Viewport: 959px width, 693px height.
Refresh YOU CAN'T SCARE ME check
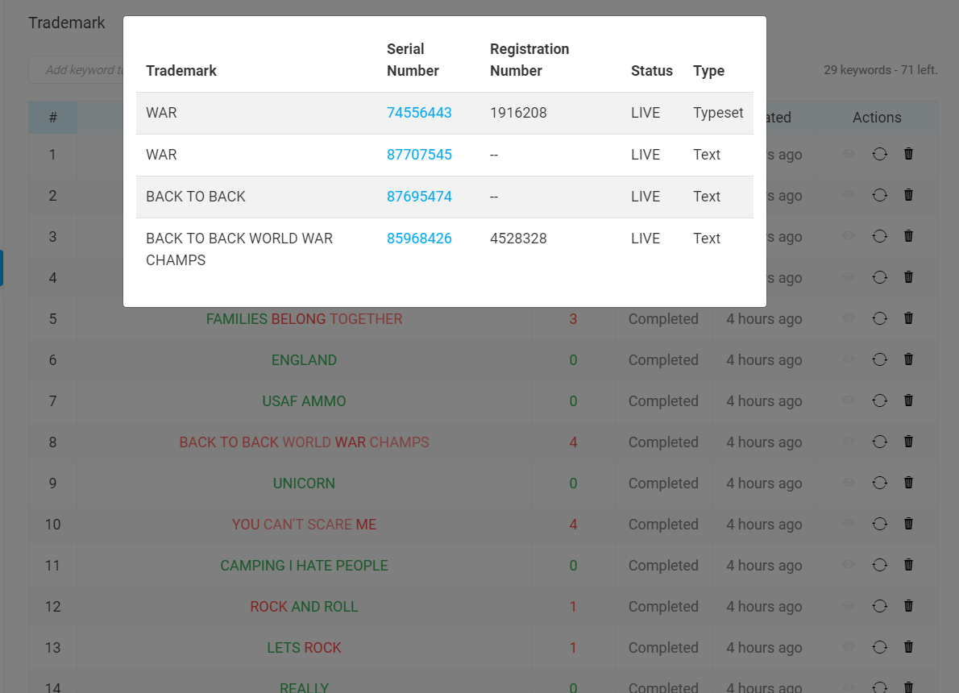coord(879,524)
